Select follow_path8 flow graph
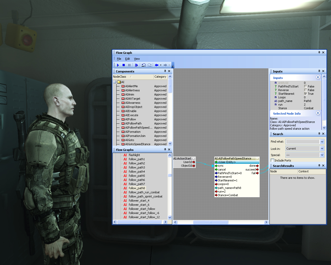331x265 pixels. click(137, 188)
